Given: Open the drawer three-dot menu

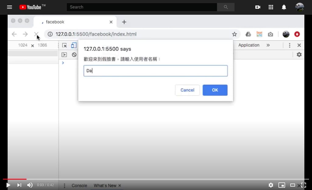Looking at the screenshot, I should pos(64,186).
